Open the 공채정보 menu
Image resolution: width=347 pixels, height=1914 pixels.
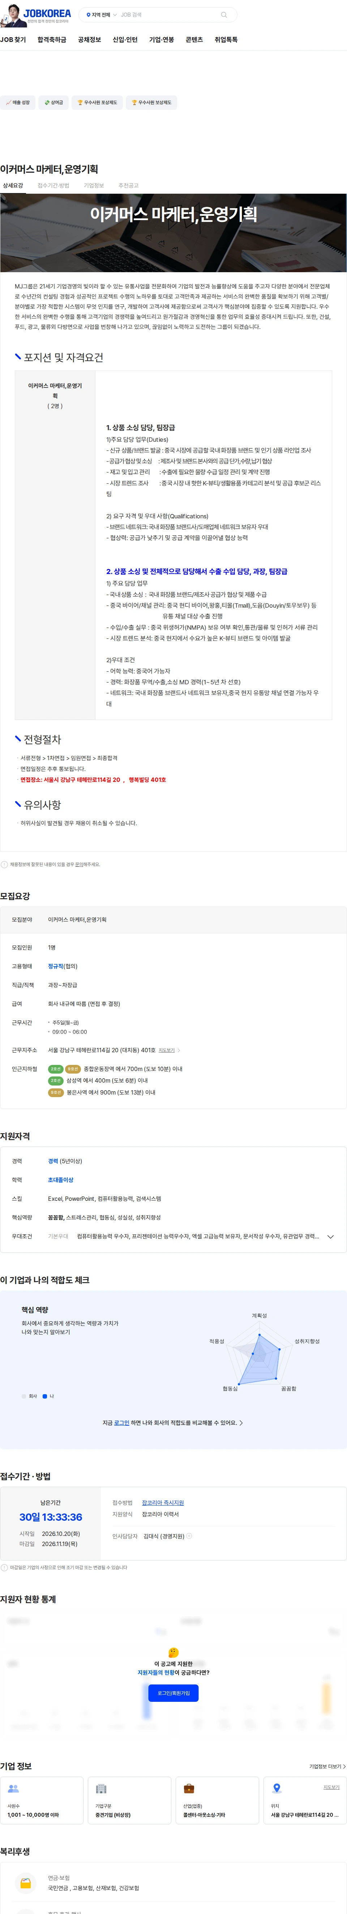pyautogui.click(x=89, y=40)
